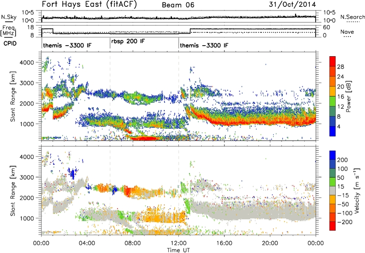This screenshot has height=253, width=365.
Task: Click the "1000" tick of velocity panel
Action: tap(27, 218)
